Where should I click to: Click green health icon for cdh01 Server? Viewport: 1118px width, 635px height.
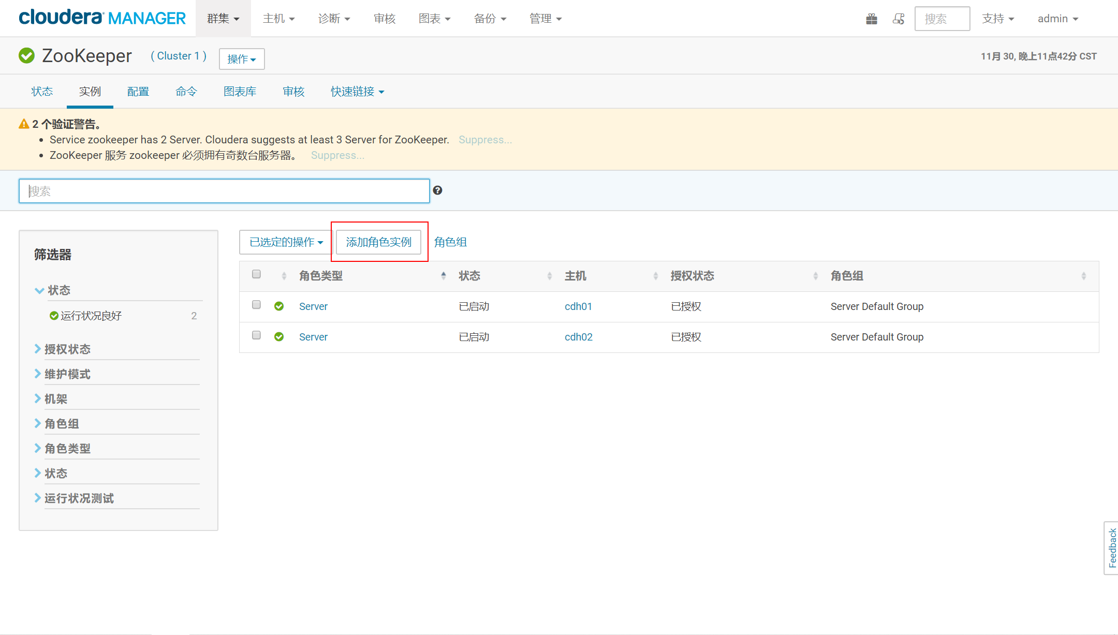click(279, 306)
